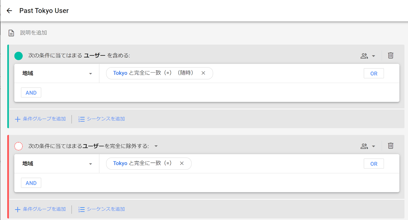Click AND button in exclude group
408x220 pixels.
pyautogui.click(x=31, y=183)
